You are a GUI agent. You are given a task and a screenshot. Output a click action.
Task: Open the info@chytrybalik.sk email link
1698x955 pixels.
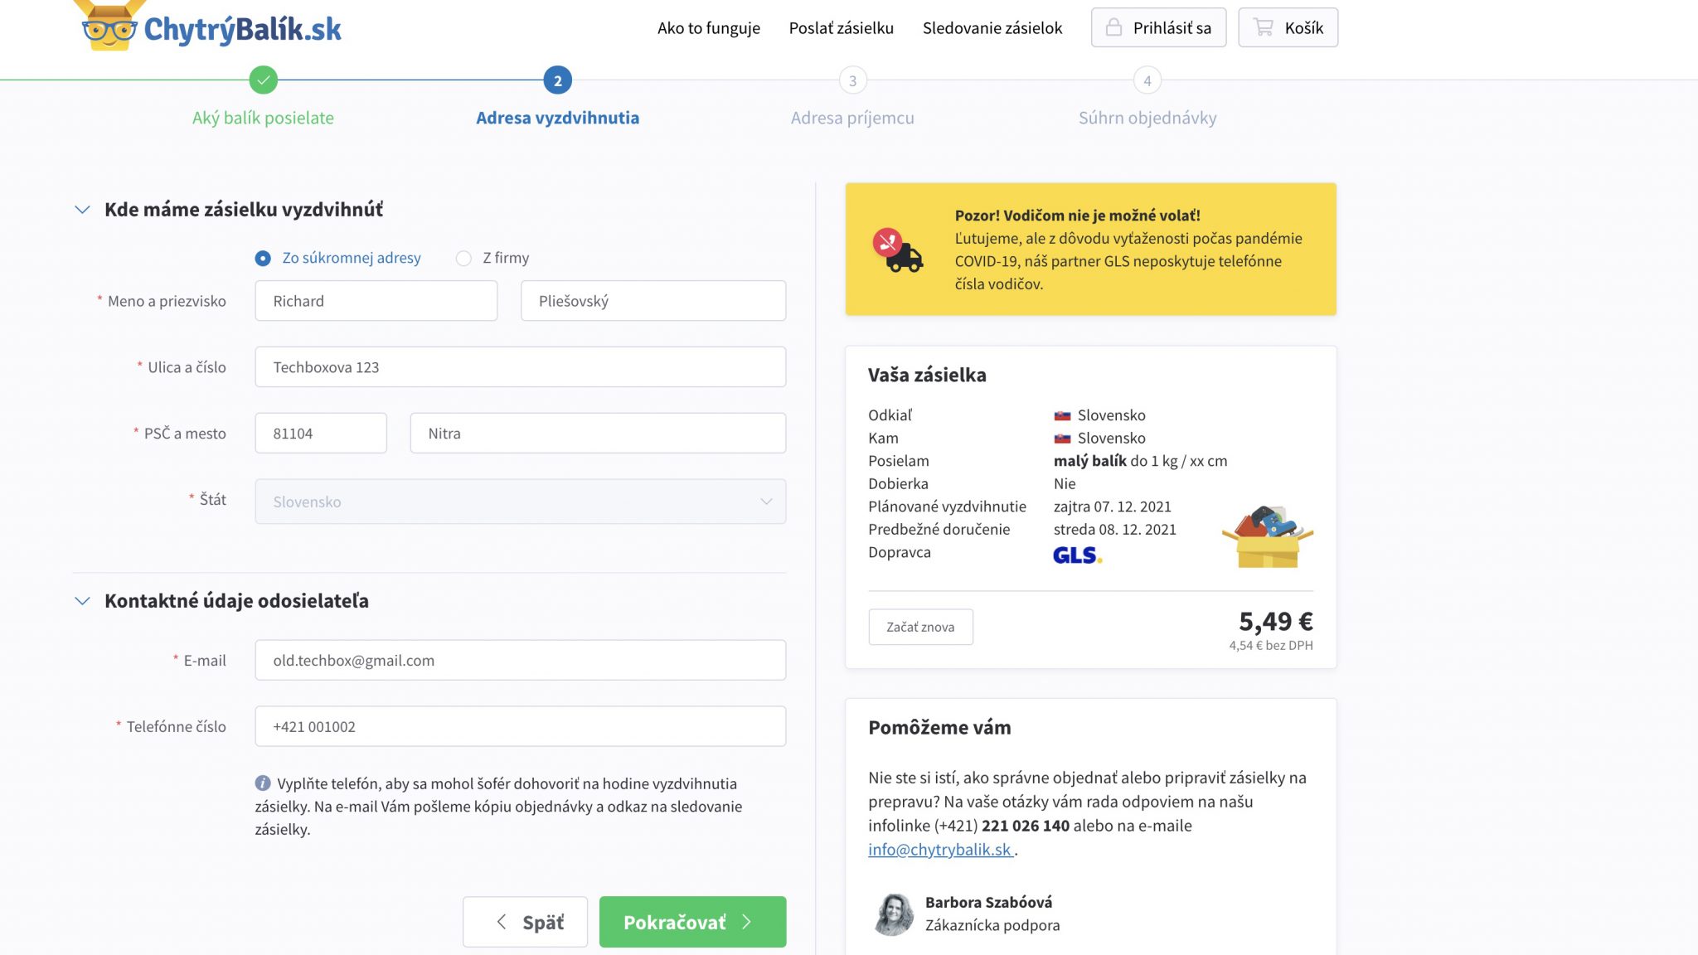pyautogui.click(x=939, y=849)
